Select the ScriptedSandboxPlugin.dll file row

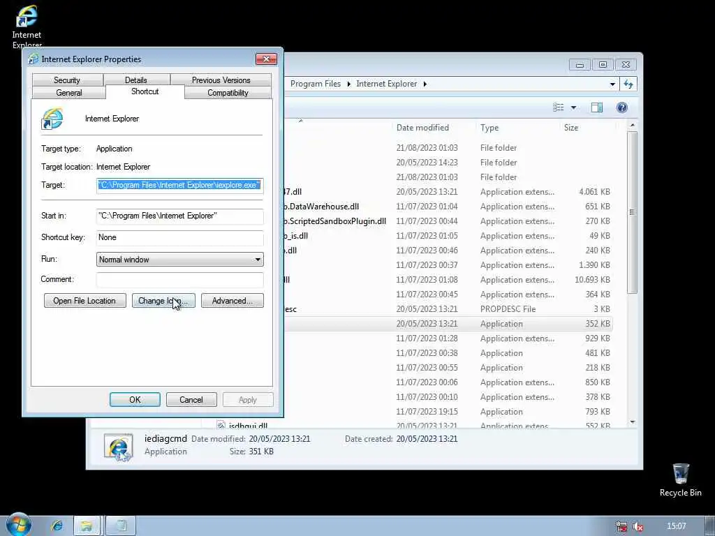[x=448, y=221]
